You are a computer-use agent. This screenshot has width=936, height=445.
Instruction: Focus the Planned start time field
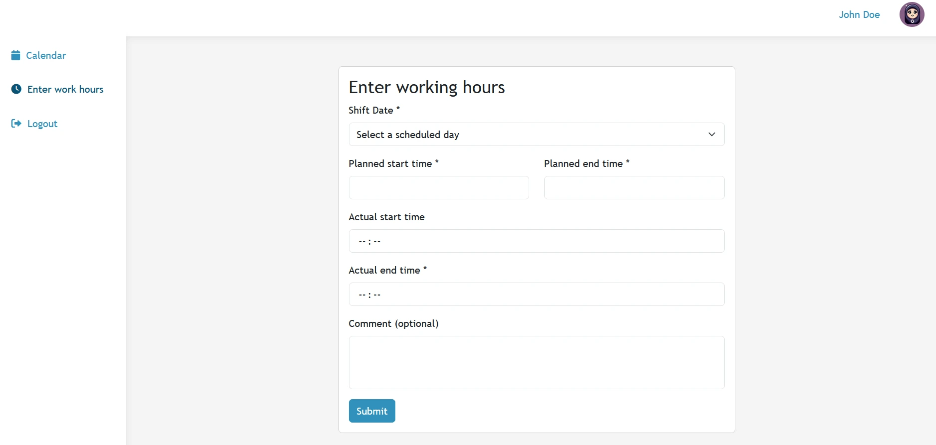point(439,188)
